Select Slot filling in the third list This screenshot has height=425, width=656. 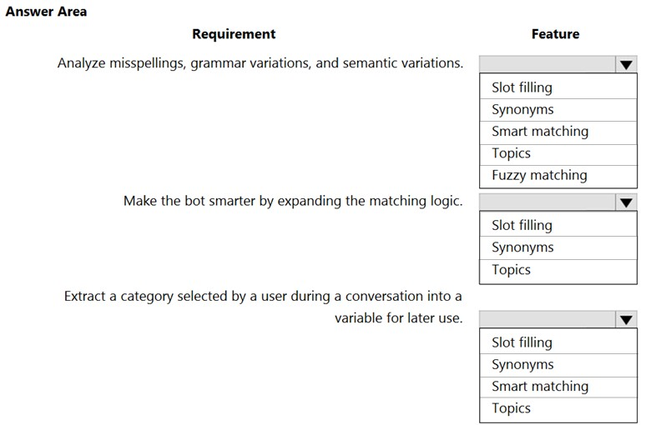(x=558, y=342)
